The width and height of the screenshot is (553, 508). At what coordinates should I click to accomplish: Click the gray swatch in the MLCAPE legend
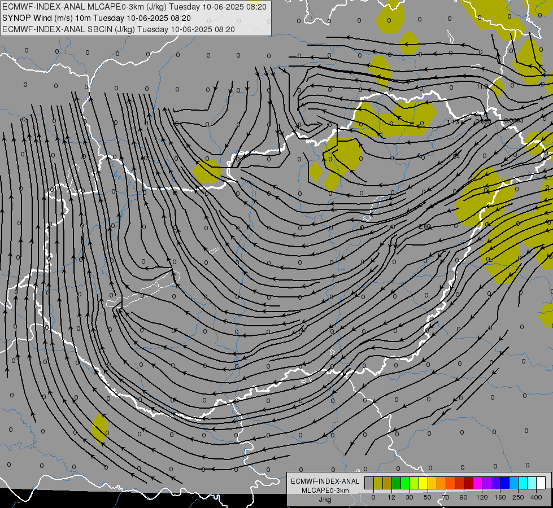tap(369, 483)
